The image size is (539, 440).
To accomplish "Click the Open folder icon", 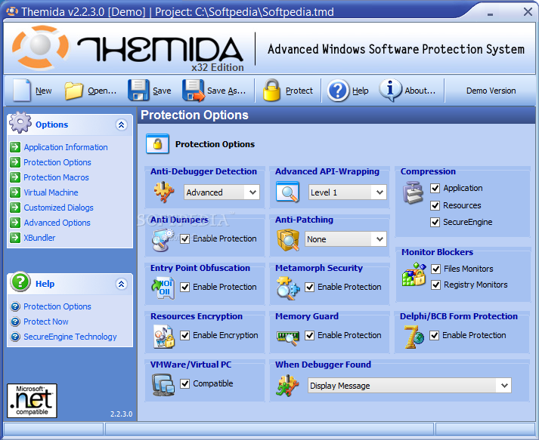I will (74, 91).
